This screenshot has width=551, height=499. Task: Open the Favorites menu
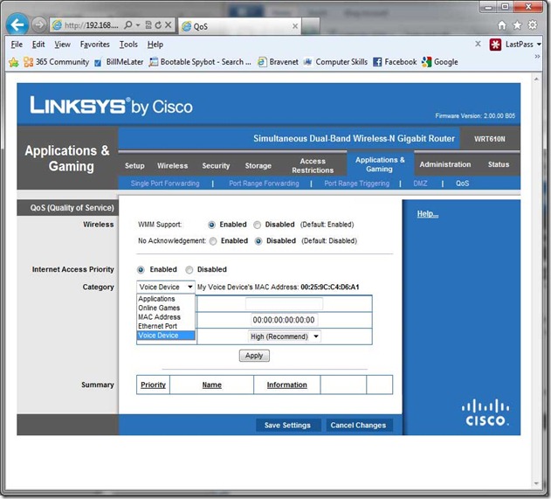95,45
